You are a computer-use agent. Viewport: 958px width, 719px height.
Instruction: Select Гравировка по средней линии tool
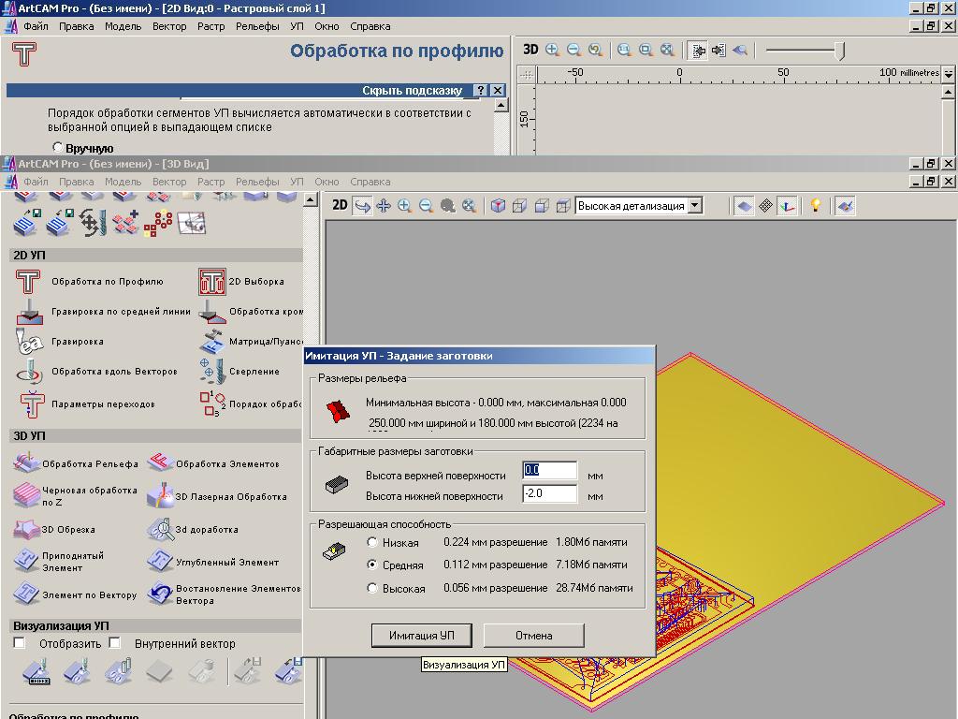click(x=29, y=312)
